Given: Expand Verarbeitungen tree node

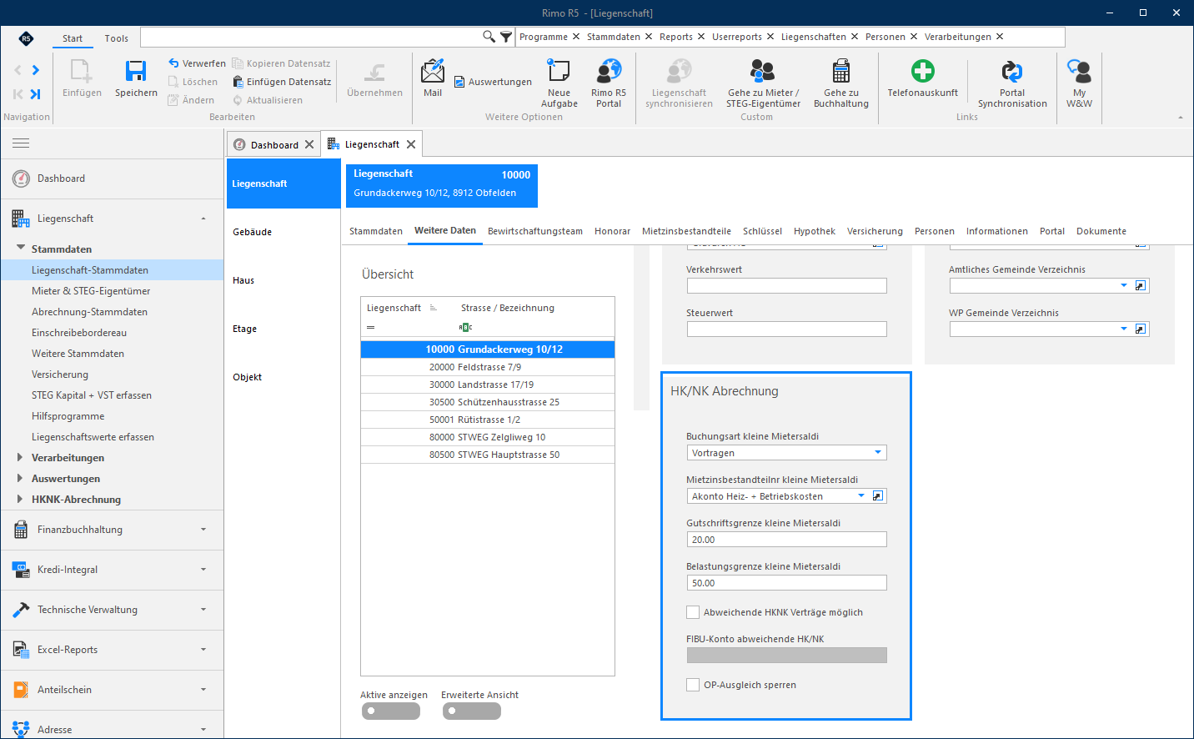Looking at the screenshot, I should [20, 457].
